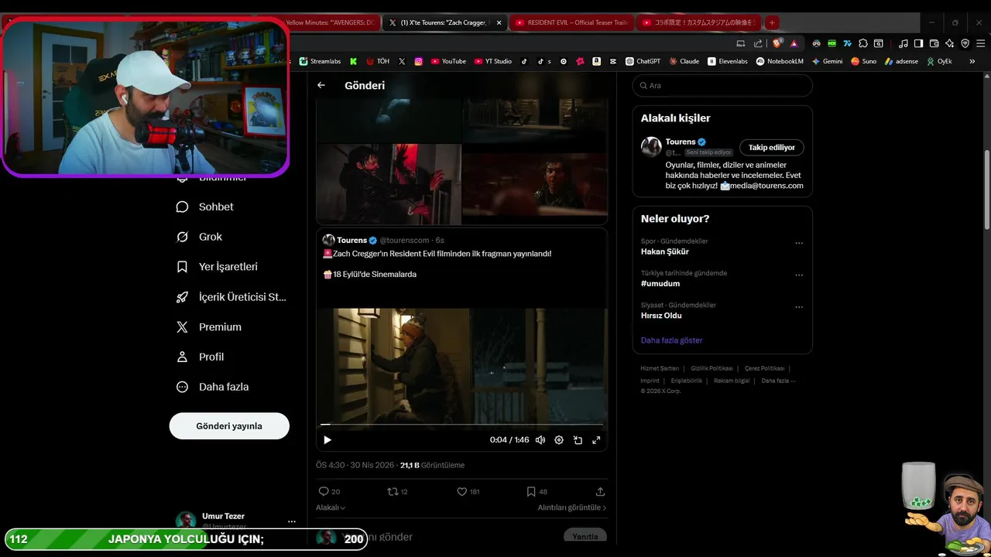Open ChatGPT bookmark
991x557 pixels.
(x=643, y=61)
